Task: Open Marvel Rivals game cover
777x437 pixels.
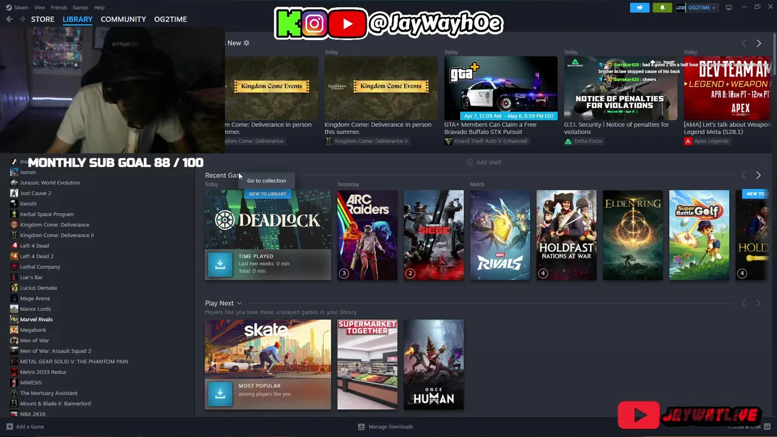Action: point(500,235)
